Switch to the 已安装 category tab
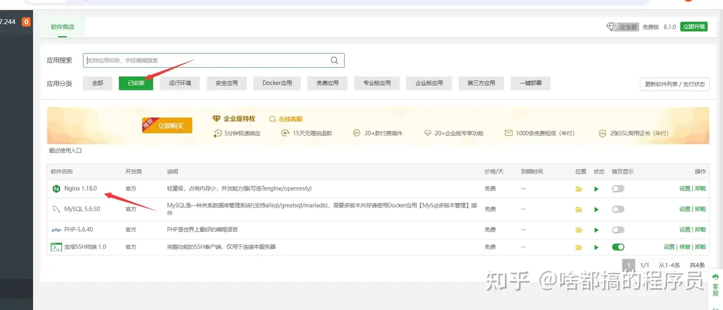 [x=136, y=83]
